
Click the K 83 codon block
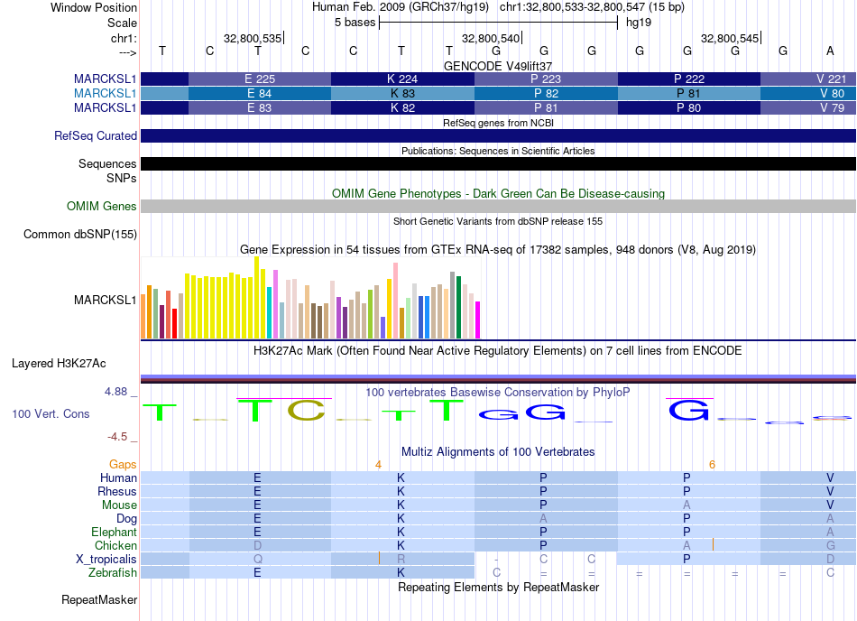(x=403, y=94)
